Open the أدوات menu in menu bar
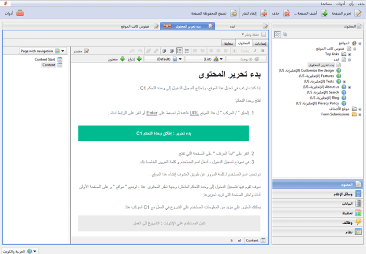This screenshot has width=366, height=254. (x=340, y=4)
